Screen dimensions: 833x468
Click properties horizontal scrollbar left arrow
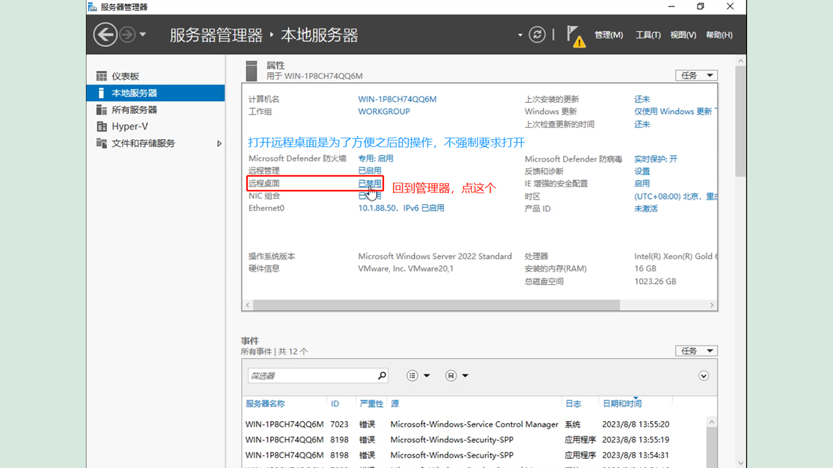click(x=247, y=305)
